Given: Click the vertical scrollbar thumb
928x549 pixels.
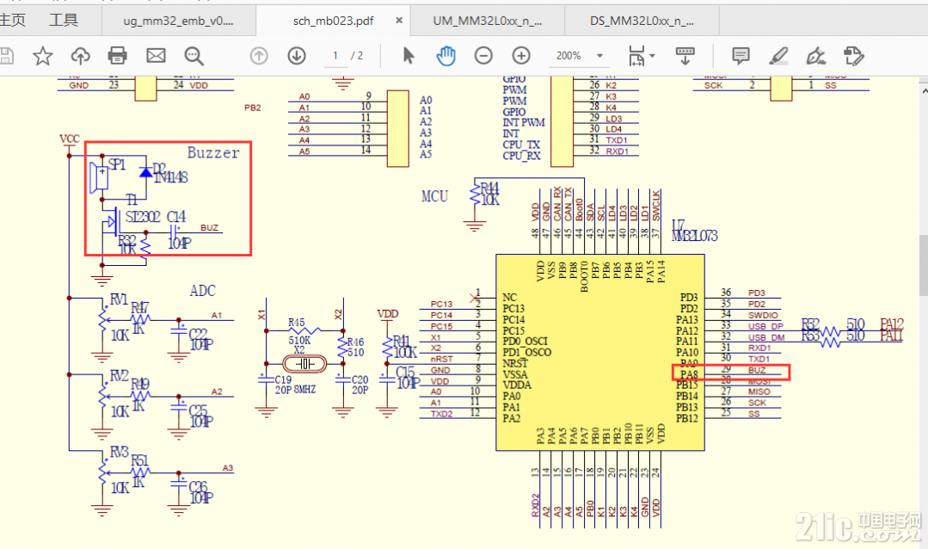Looking at the screenshot, I should coord(923,265).
